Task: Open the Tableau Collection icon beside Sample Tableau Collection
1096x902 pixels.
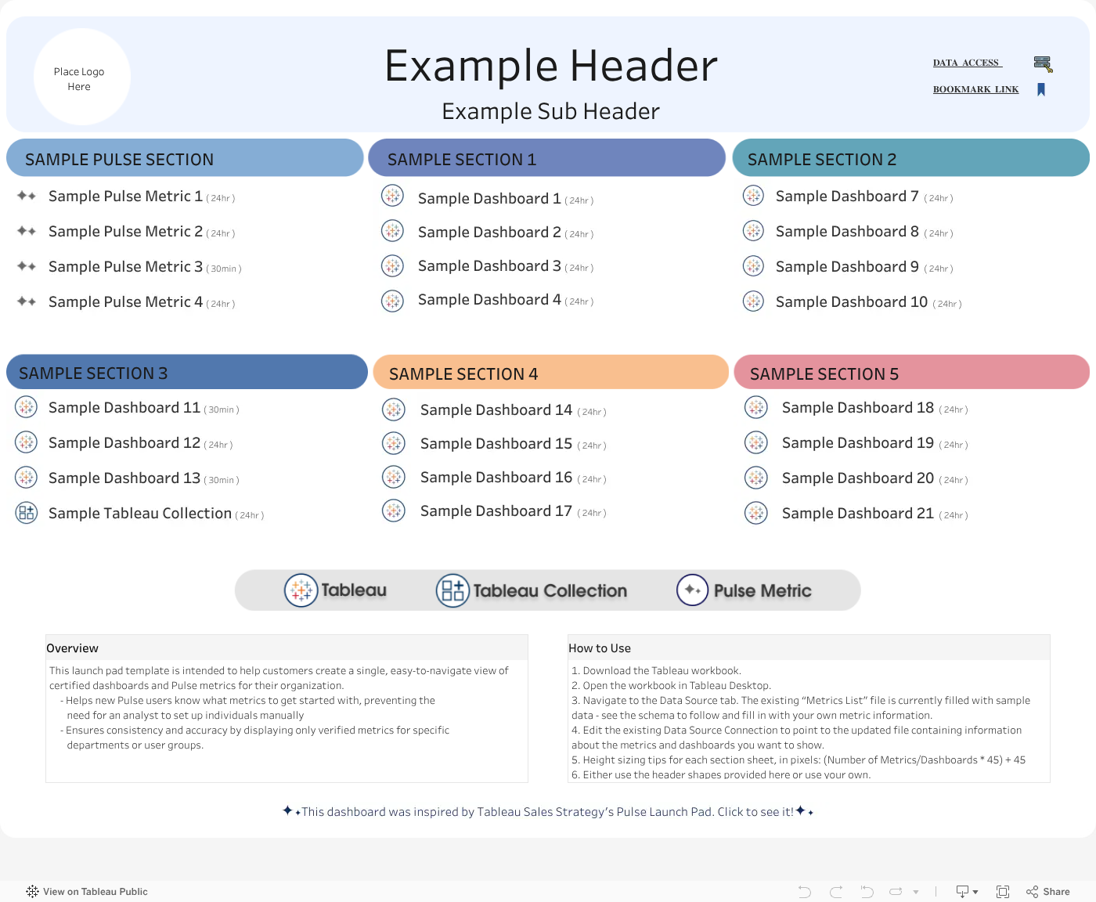Action: [27, 513]
